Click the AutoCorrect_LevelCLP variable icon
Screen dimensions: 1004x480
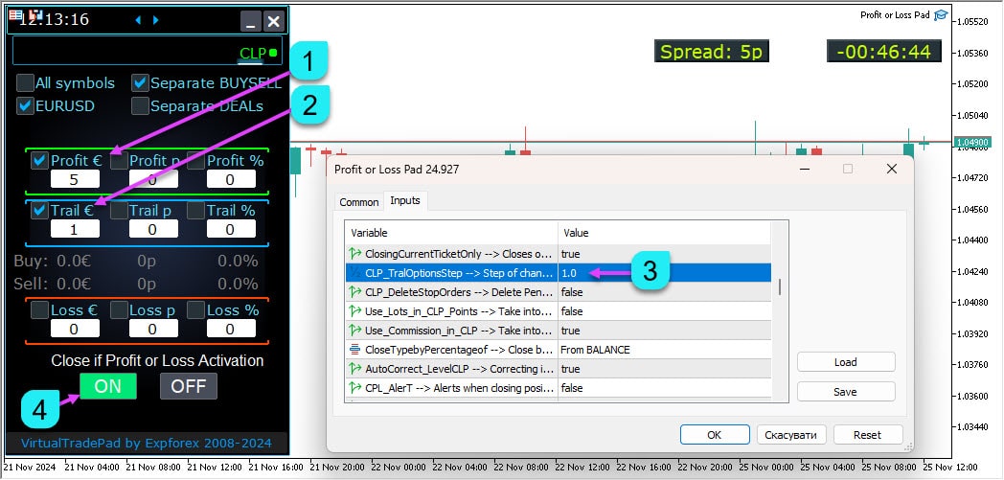click(x=355, y=369)
